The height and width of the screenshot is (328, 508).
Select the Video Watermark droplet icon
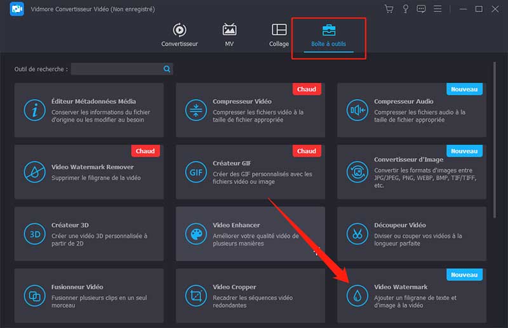click(x=358, y=296)
